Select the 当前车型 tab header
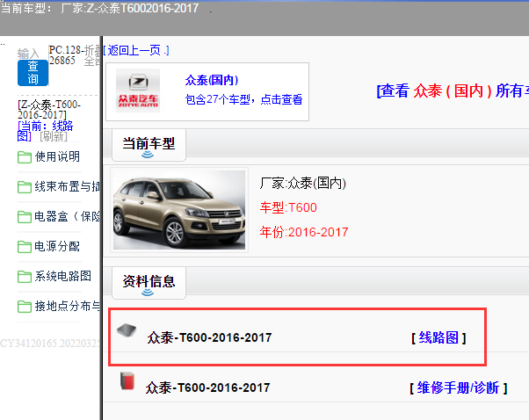 click(x=149, y=145)
